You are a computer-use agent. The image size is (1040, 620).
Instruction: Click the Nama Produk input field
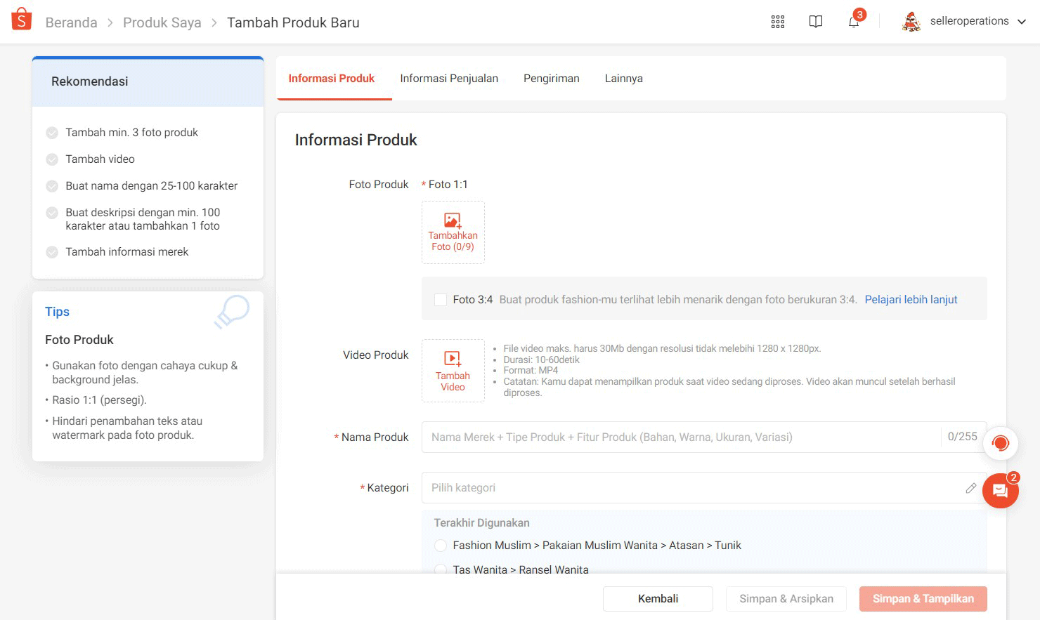tap(680, 437)
